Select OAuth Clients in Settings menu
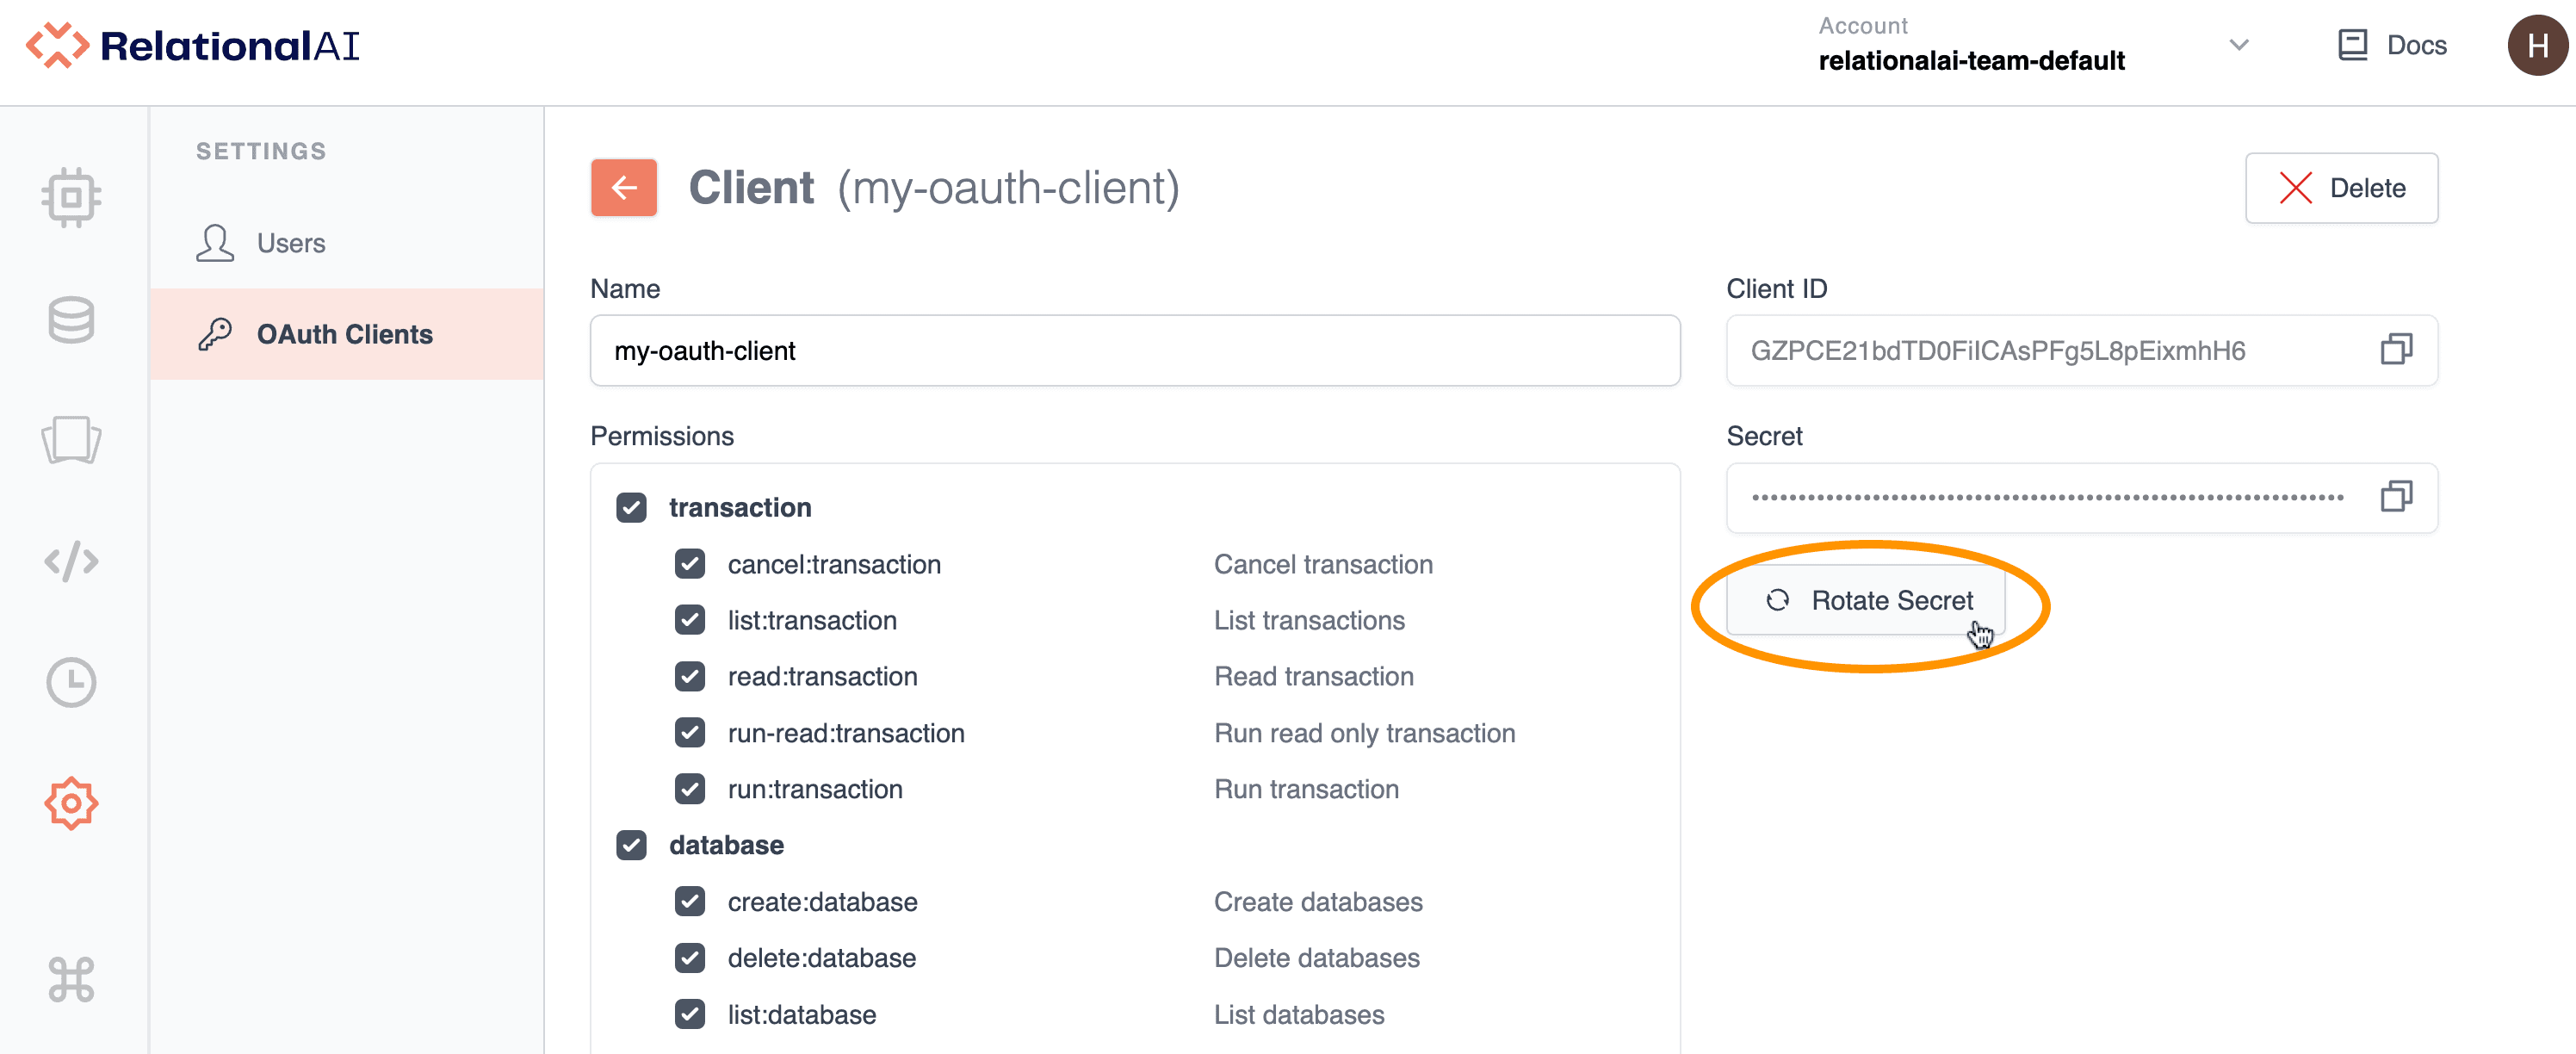The width and height of the screenshot is (2576, 1054). pos(344,334)
